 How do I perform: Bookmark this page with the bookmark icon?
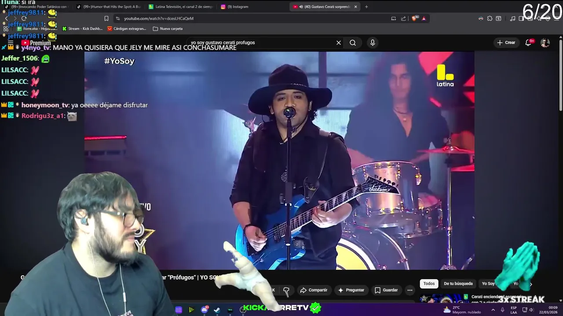(106, 18)
